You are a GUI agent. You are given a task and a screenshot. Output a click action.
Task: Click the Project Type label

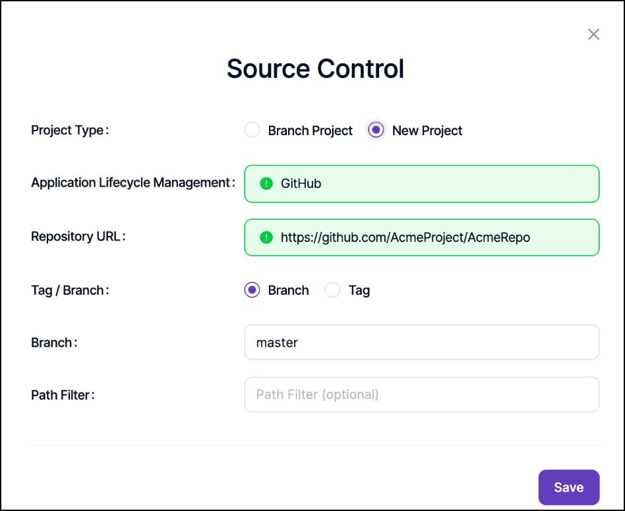(69, 131)
